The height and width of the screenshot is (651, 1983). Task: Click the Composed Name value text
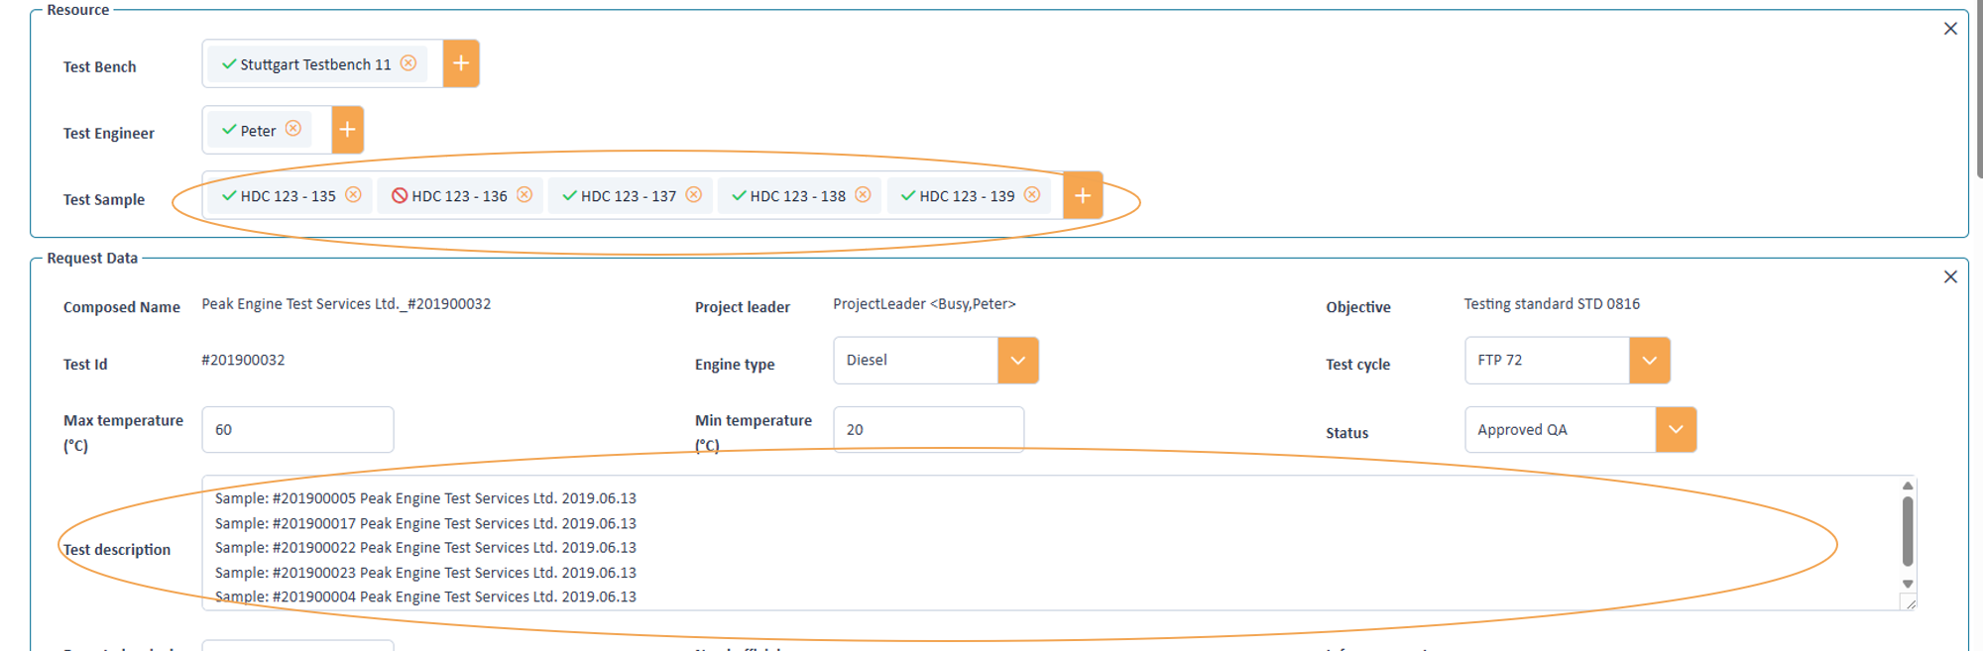click(346, 304)
